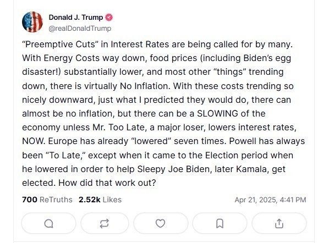Open the share options via upload arrow icon
318x243 pixels.
(x=279, y=224)
